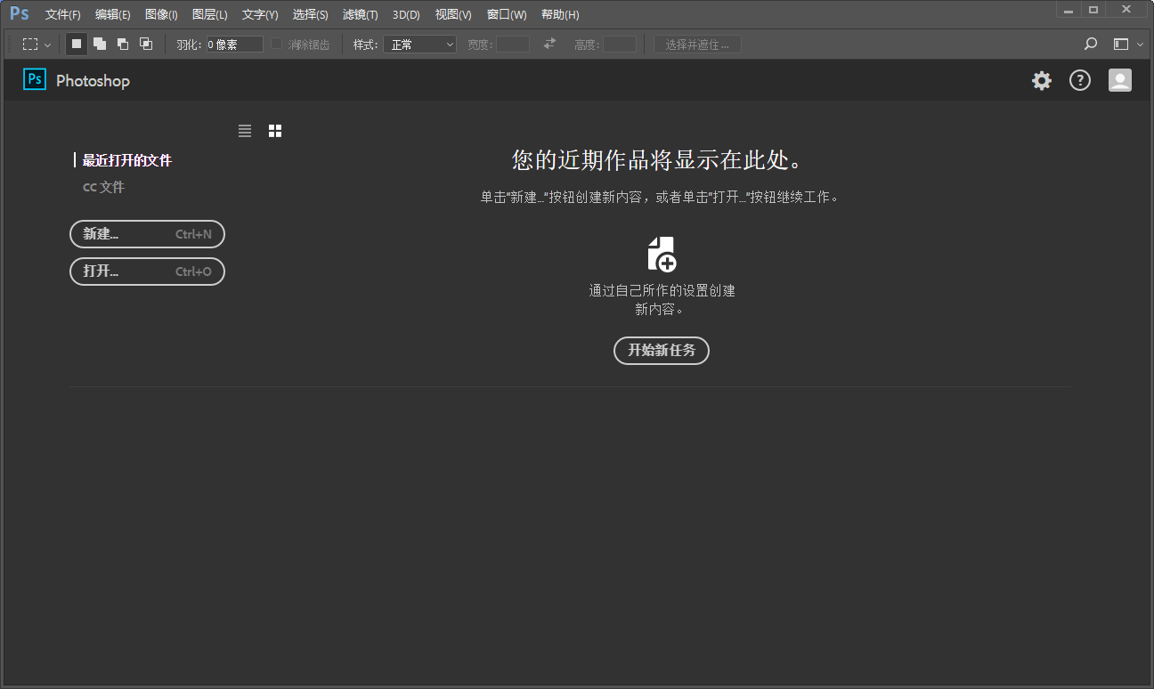Screen dimensions: 1154x689
Task: Choose Subtract from Selection mode icon
Action: point(123,44)
